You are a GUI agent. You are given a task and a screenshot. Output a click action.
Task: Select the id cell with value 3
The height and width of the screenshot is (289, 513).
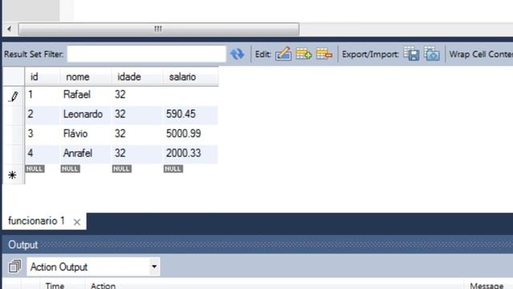(42, 134)
